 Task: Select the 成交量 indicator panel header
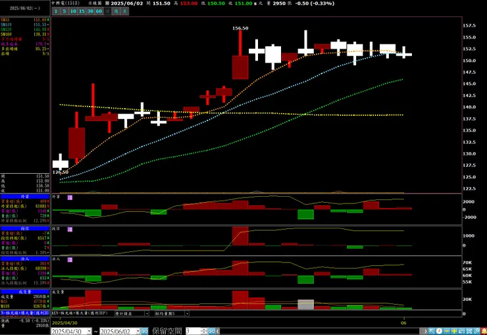coord(25,292)
